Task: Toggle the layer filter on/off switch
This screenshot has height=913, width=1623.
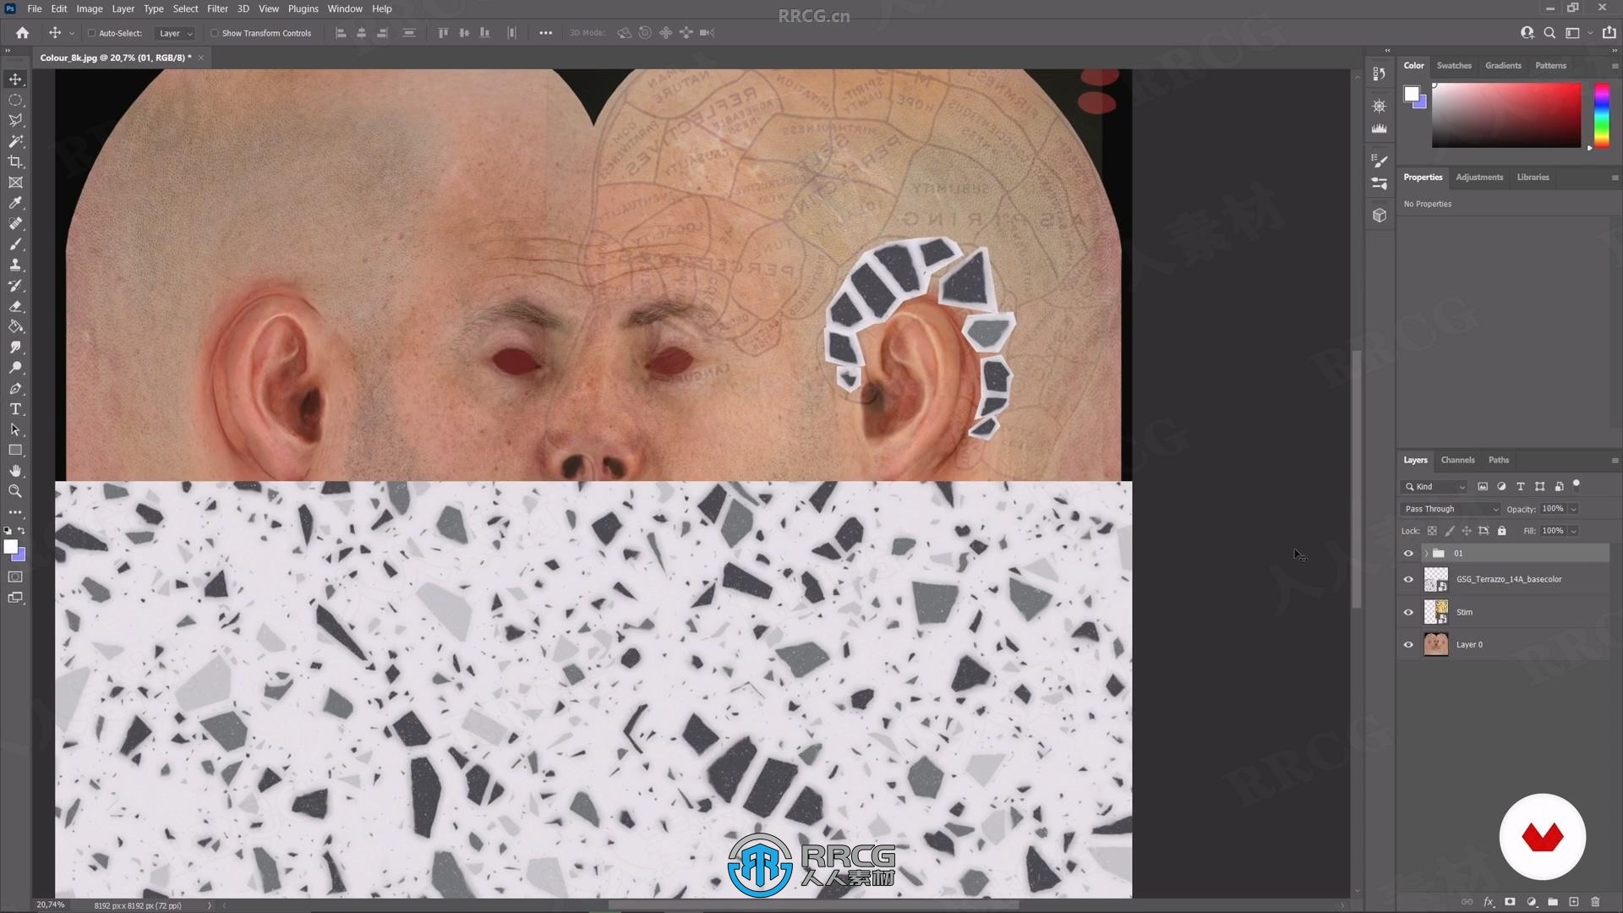Action: 1577,485
